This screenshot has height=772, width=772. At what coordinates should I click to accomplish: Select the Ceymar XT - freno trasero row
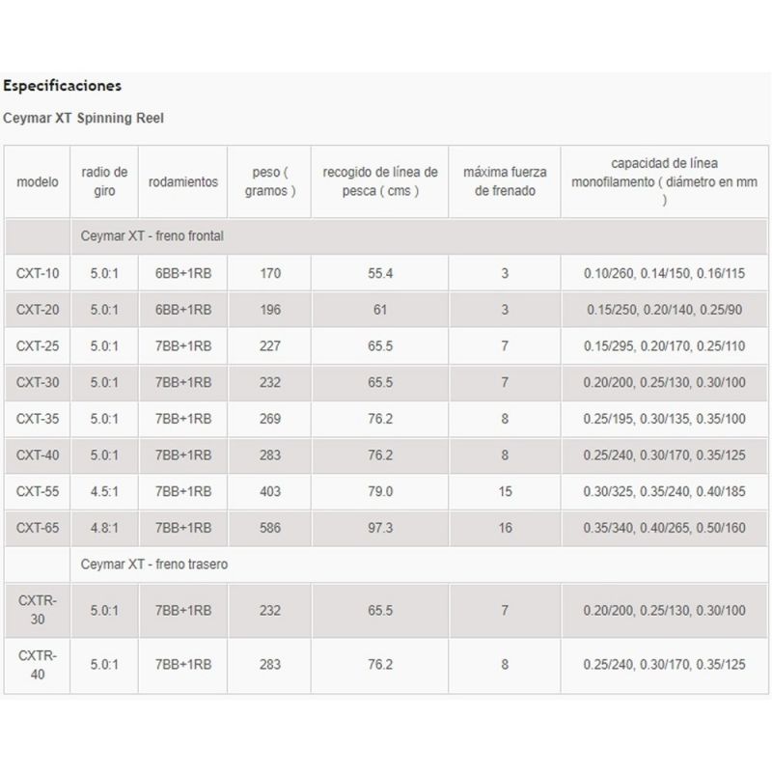[154, 564]
